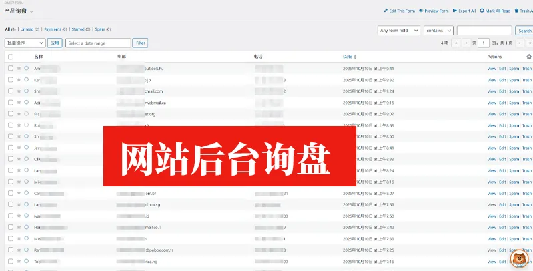Click Edit This Form pencil link
The image size is (533, 271).
click(x=400, y=11)
